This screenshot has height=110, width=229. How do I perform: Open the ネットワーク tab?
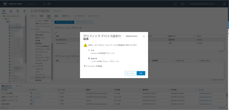pyautogui.click(x=93, y=16)
